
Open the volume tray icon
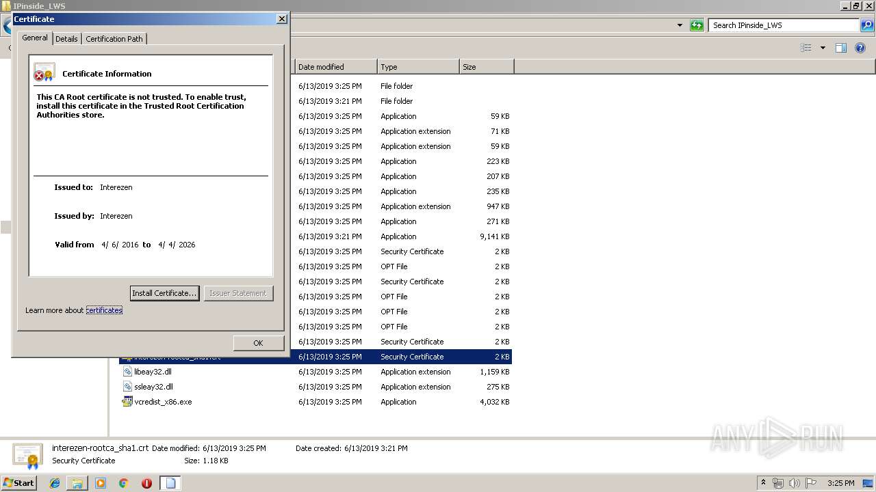[x=795, y=483]
